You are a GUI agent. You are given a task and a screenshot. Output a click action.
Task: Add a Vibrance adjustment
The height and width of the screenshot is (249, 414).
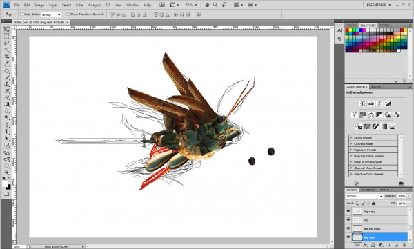tap(355, 115)
